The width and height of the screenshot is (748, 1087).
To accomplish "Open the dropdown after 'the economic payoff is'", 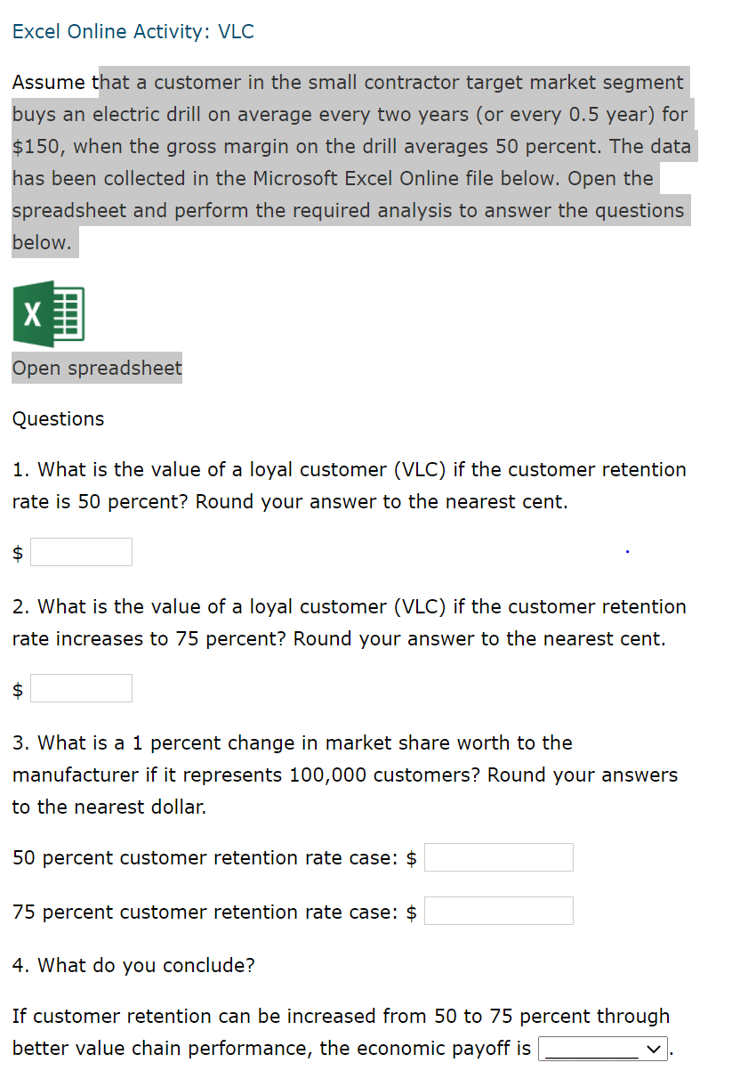I will 603,1049.
